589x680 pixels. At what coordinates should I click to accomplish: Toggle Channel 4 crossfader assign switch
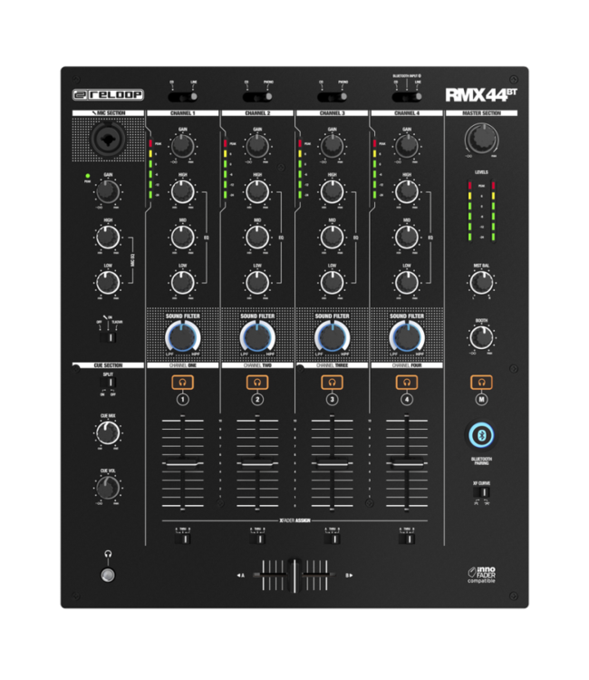pos(407,539)
